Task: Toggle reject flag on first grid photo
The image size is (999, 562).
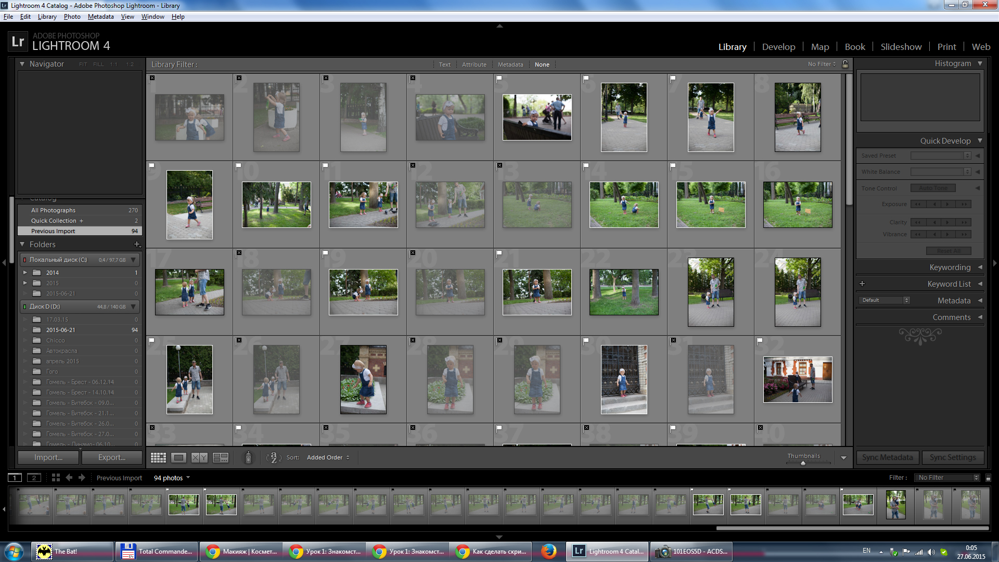Action: 152,78
